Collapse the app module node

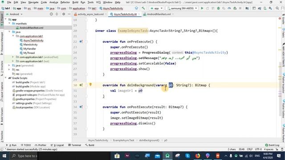click(x=5, y=19)
